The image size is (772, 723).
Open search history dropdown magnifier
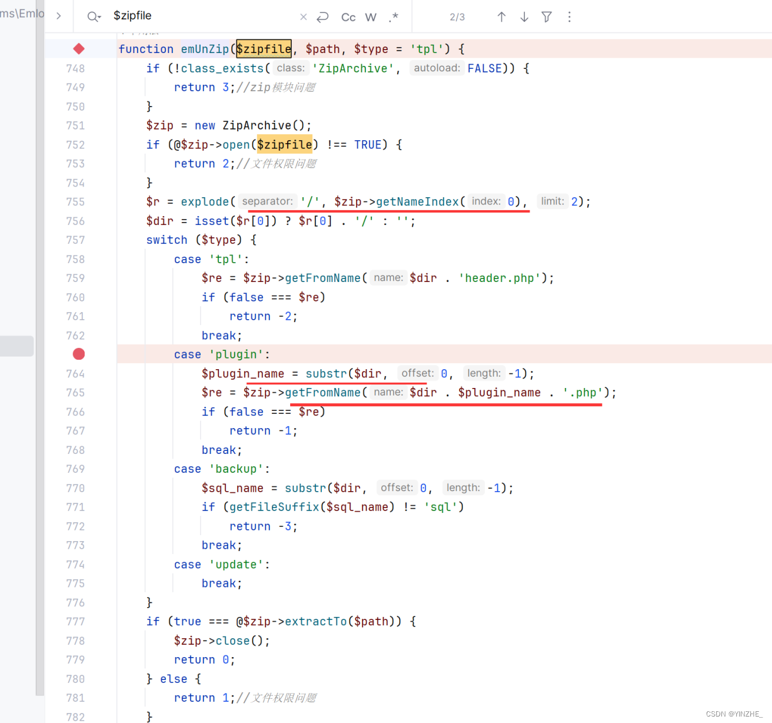94,17
